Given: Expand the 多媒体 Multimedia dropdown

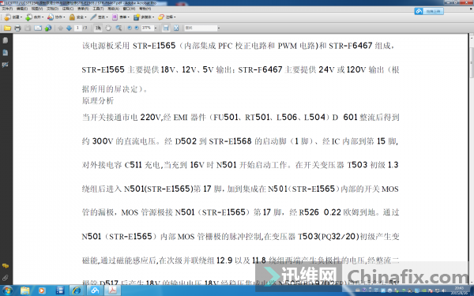Looking at the screenshot, I should [153, 17].
